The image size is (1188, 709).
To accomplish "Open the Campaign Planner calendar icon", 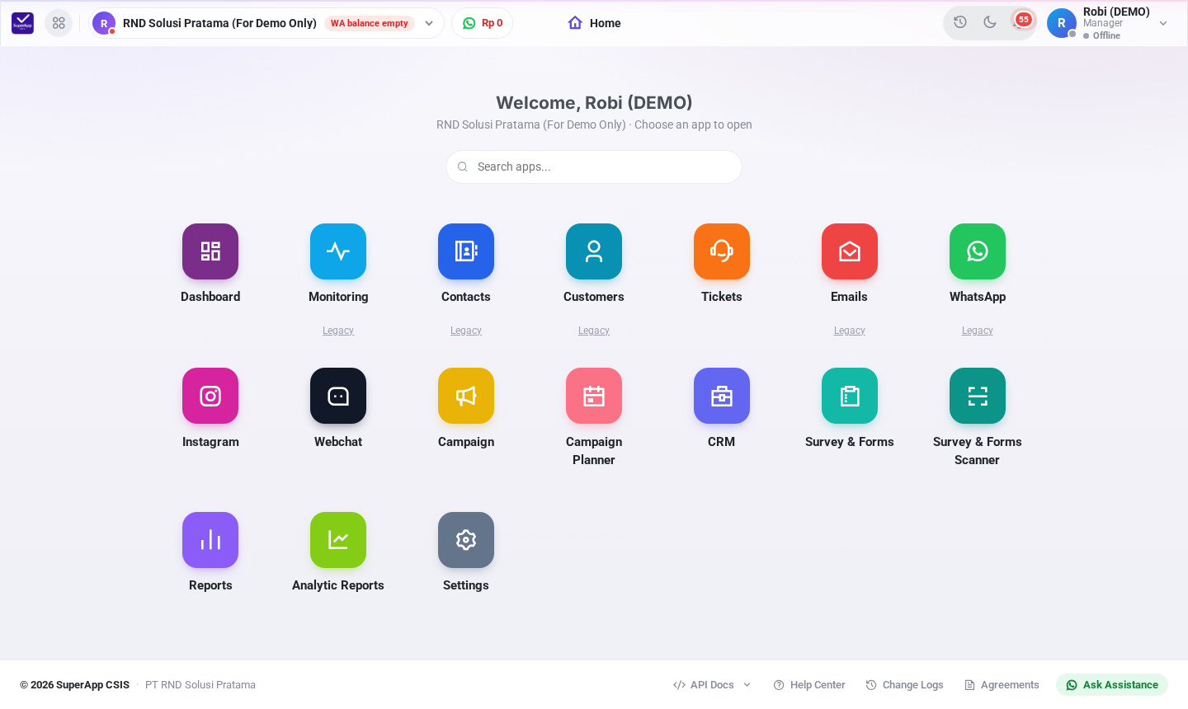I will tap(594, 396).
